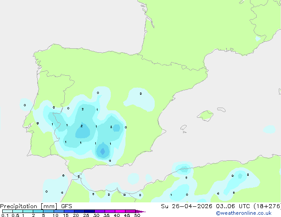Select the 30–35 mm purple legend swatch
Image resolution: width=281 pixels, height=217 pixels.
tap(100, 211)
